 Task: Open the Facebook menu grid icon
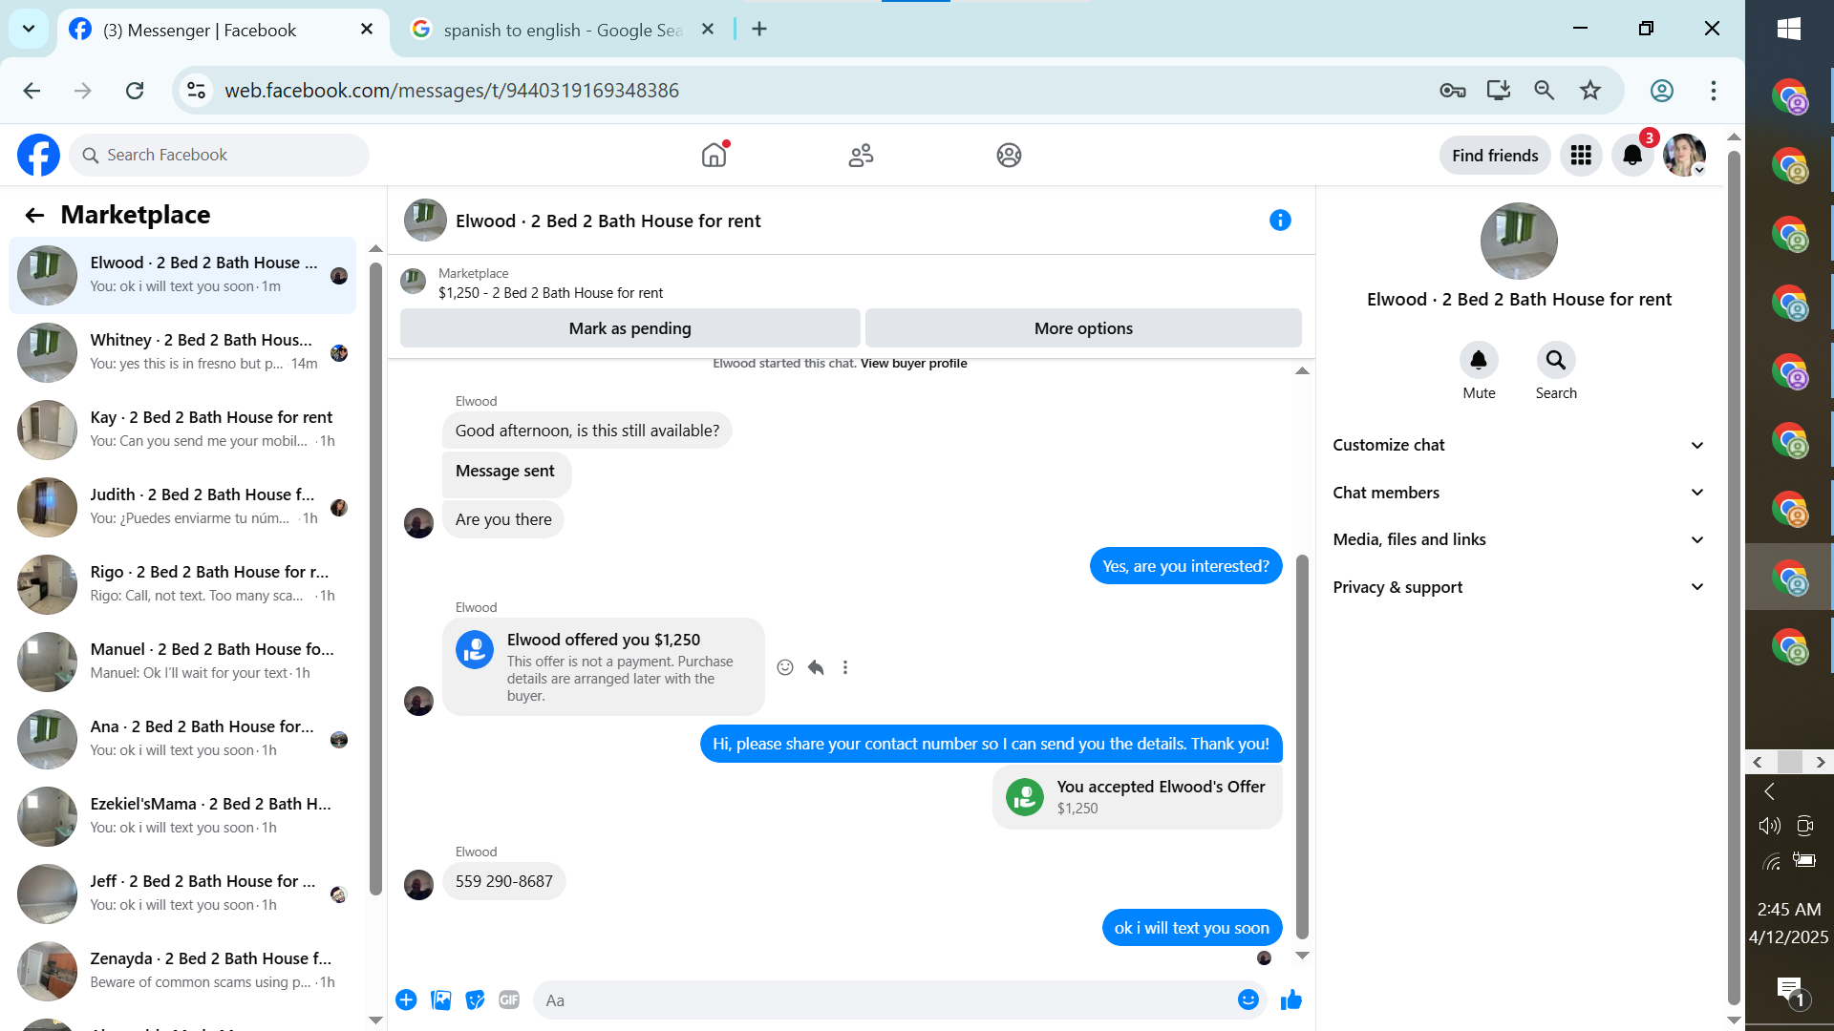tap(1581, 155)
